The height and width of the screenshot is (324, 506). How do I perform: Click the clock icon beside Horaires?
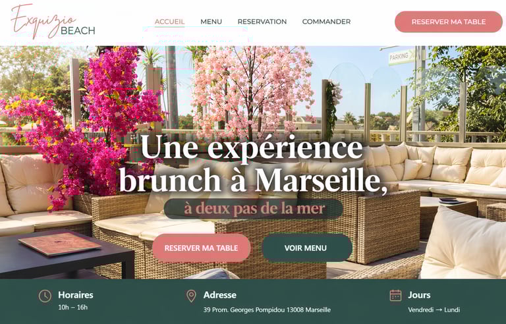(x=45, y=296)
